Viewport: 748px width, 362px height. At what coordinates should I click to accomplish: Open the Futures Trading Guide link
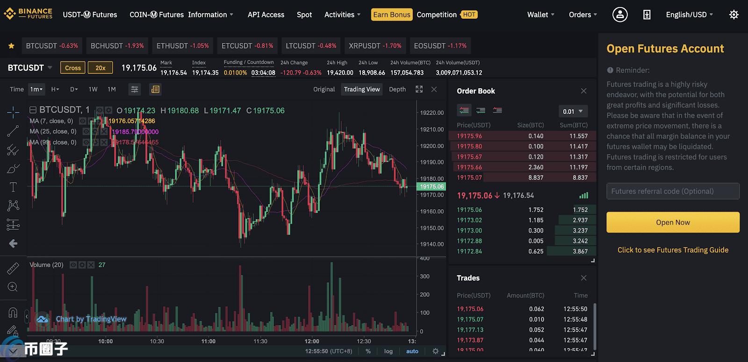(673, 250)
